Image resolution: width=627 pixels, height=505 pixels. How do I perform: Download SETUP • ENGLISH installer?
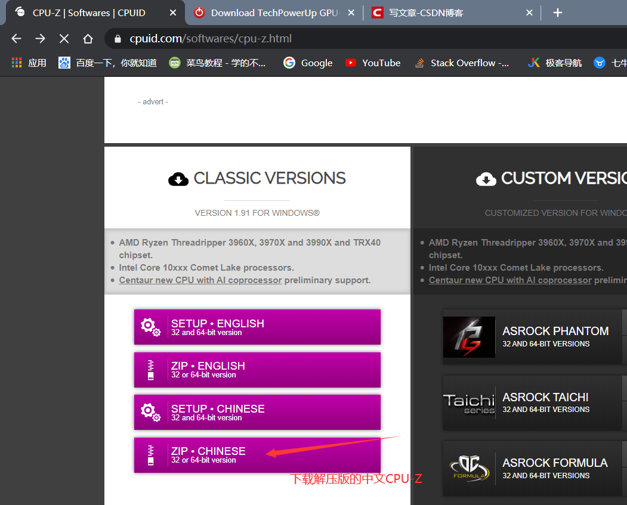click(x=257, y=327)
